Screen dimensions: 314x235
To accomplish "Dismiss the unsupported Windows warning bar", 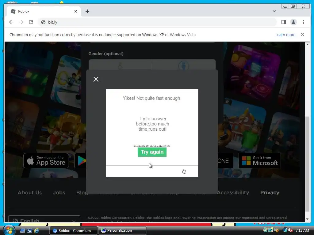I will click(303, 35).
